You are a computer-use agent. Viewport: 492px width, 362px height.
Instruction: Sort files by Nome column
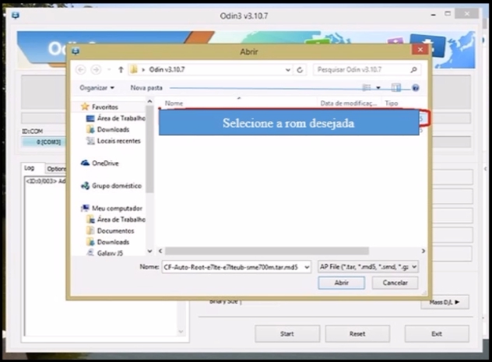(174, 104)
